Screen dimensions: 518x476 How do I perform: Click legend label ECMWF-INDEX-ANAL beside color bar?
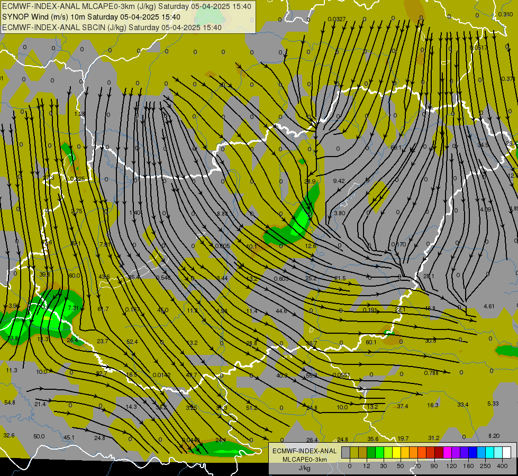[x=304, y=451]
